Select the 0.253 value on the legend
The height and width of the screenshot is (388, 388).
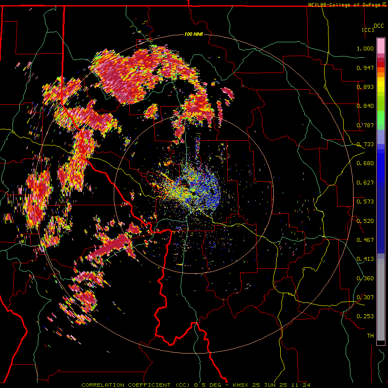pos(365,316)
